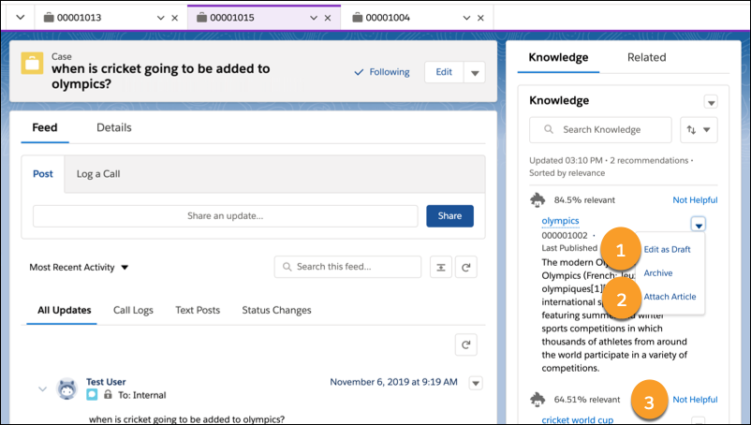Show the All Updates filter

[65, 310]
